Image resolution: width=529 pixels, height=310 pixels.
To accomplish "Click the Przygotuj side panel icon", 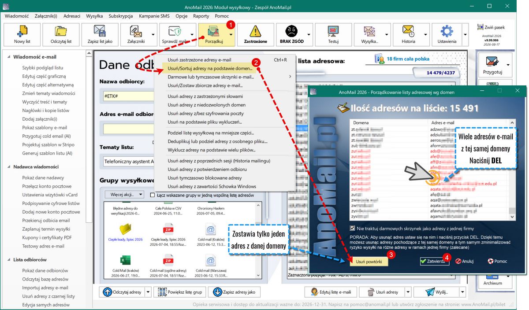I will coord(492,62).
